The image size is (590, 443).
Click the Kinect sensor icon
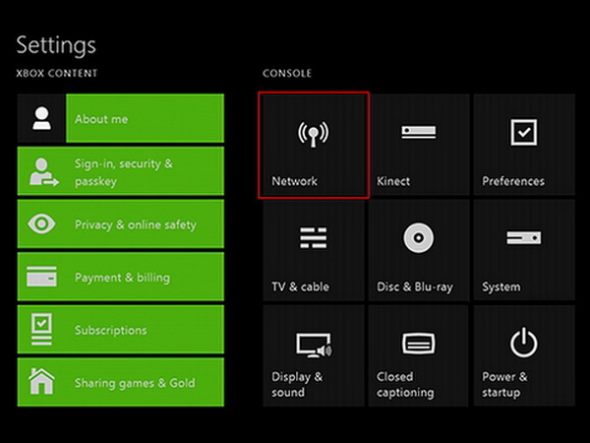[419, 132]
